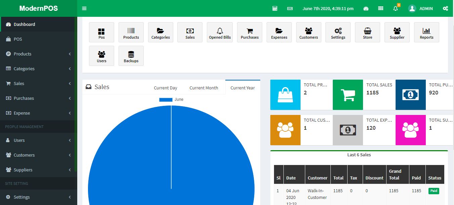Toggle the sidebar with the hamburger icon
The height and width of the screenshot is (205, 454).
(84, 8)
